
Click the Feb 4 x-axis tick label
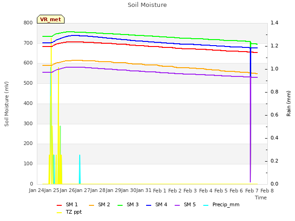tap(206, 191)
